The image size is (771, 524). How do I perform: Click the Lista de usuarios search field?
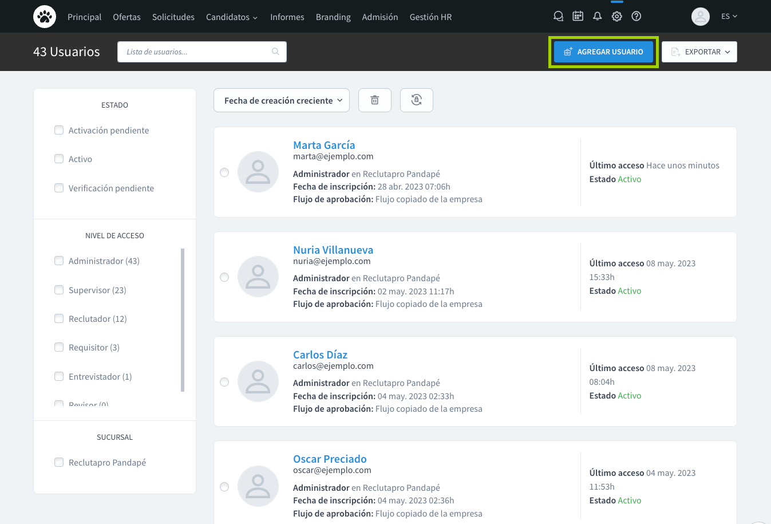pyautogui.click(x=197, y=52)
